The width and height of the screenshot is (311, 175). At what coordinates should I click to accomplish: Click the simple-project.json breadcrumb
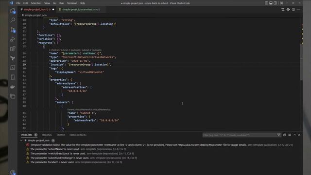[35, 15]
